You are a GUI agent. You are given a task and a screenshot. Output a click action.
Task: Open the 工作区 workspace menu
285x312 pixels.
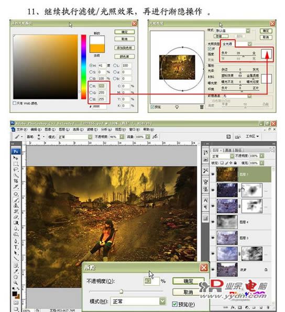point(252,137)
